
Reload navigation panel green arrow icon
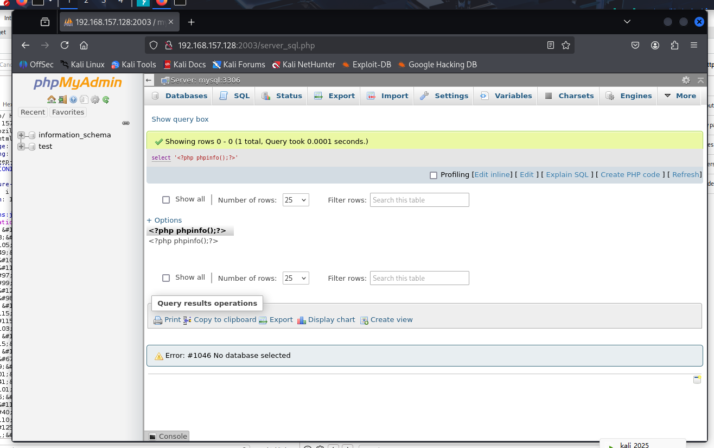tap(106, 99)
